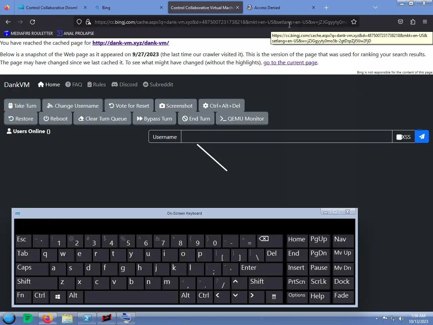Screen dimensions: 433x325
Task: Click the Fade key on keyboard
Action: tap(343, 296)
